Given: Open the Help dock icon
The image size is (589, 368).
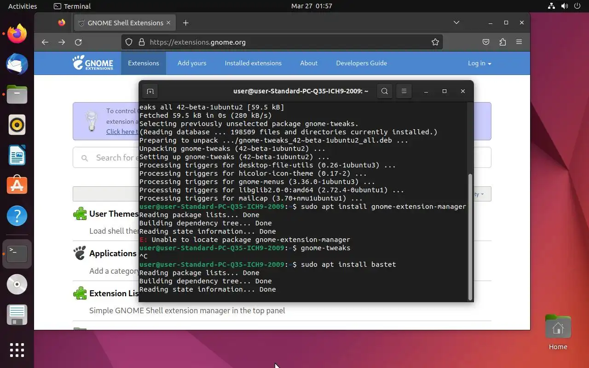Looking at the screenshot, I should click(x=17, y=216).
